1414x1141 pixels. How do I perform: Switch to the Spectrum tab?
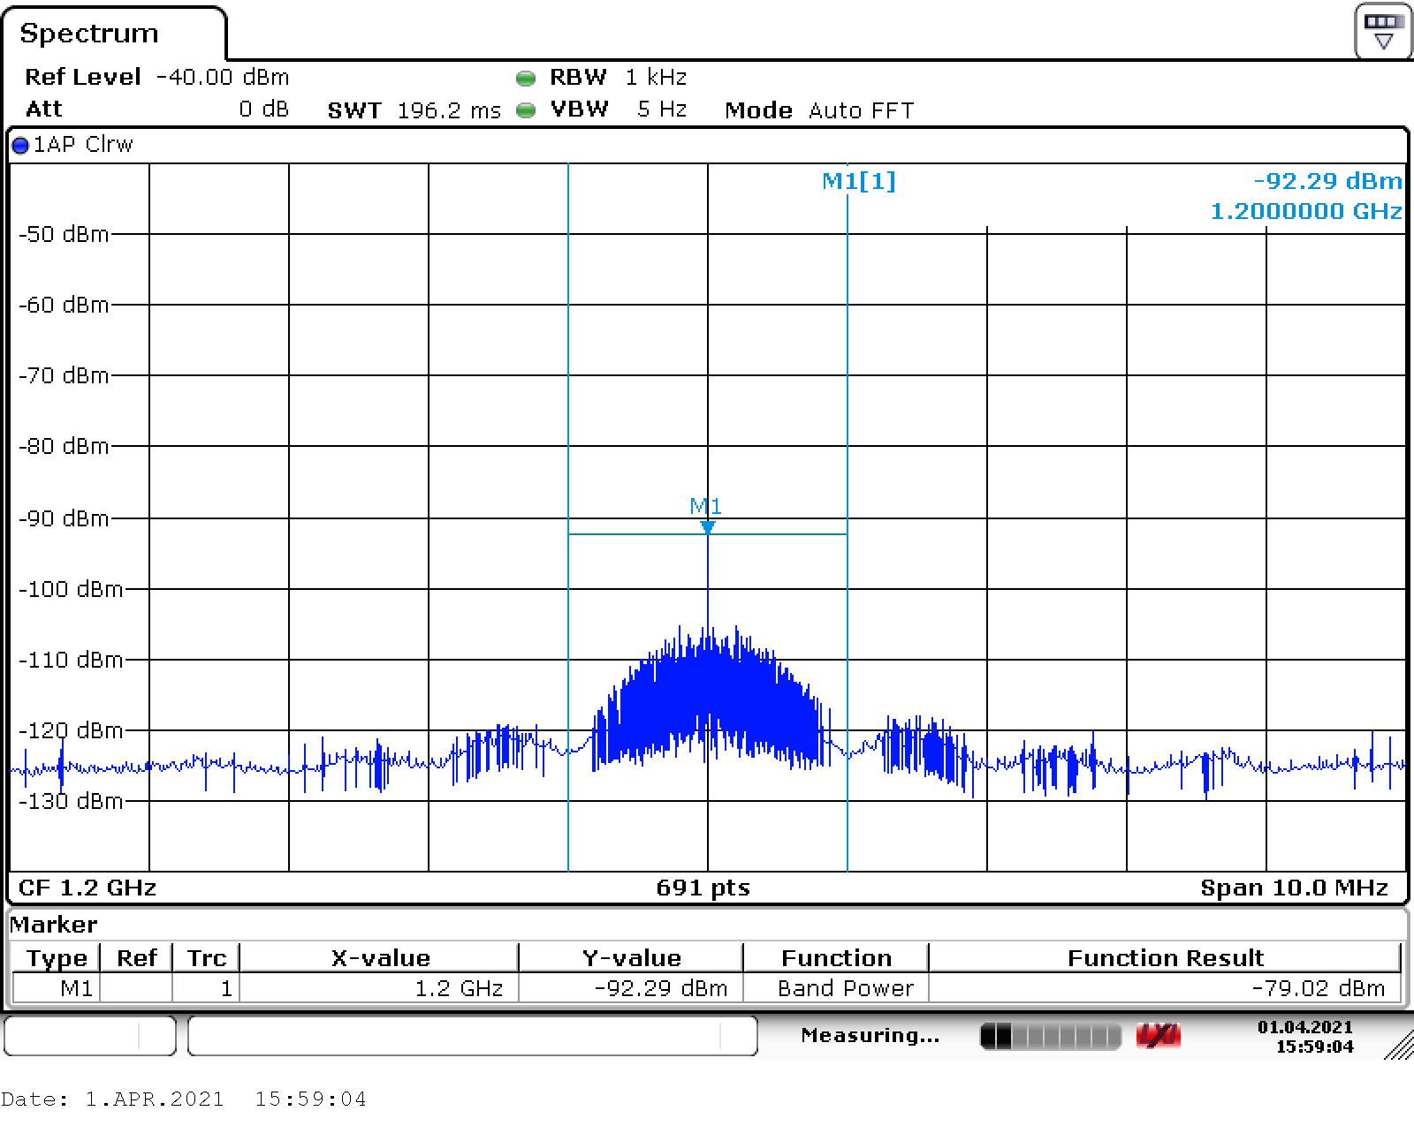coord(89,34)
